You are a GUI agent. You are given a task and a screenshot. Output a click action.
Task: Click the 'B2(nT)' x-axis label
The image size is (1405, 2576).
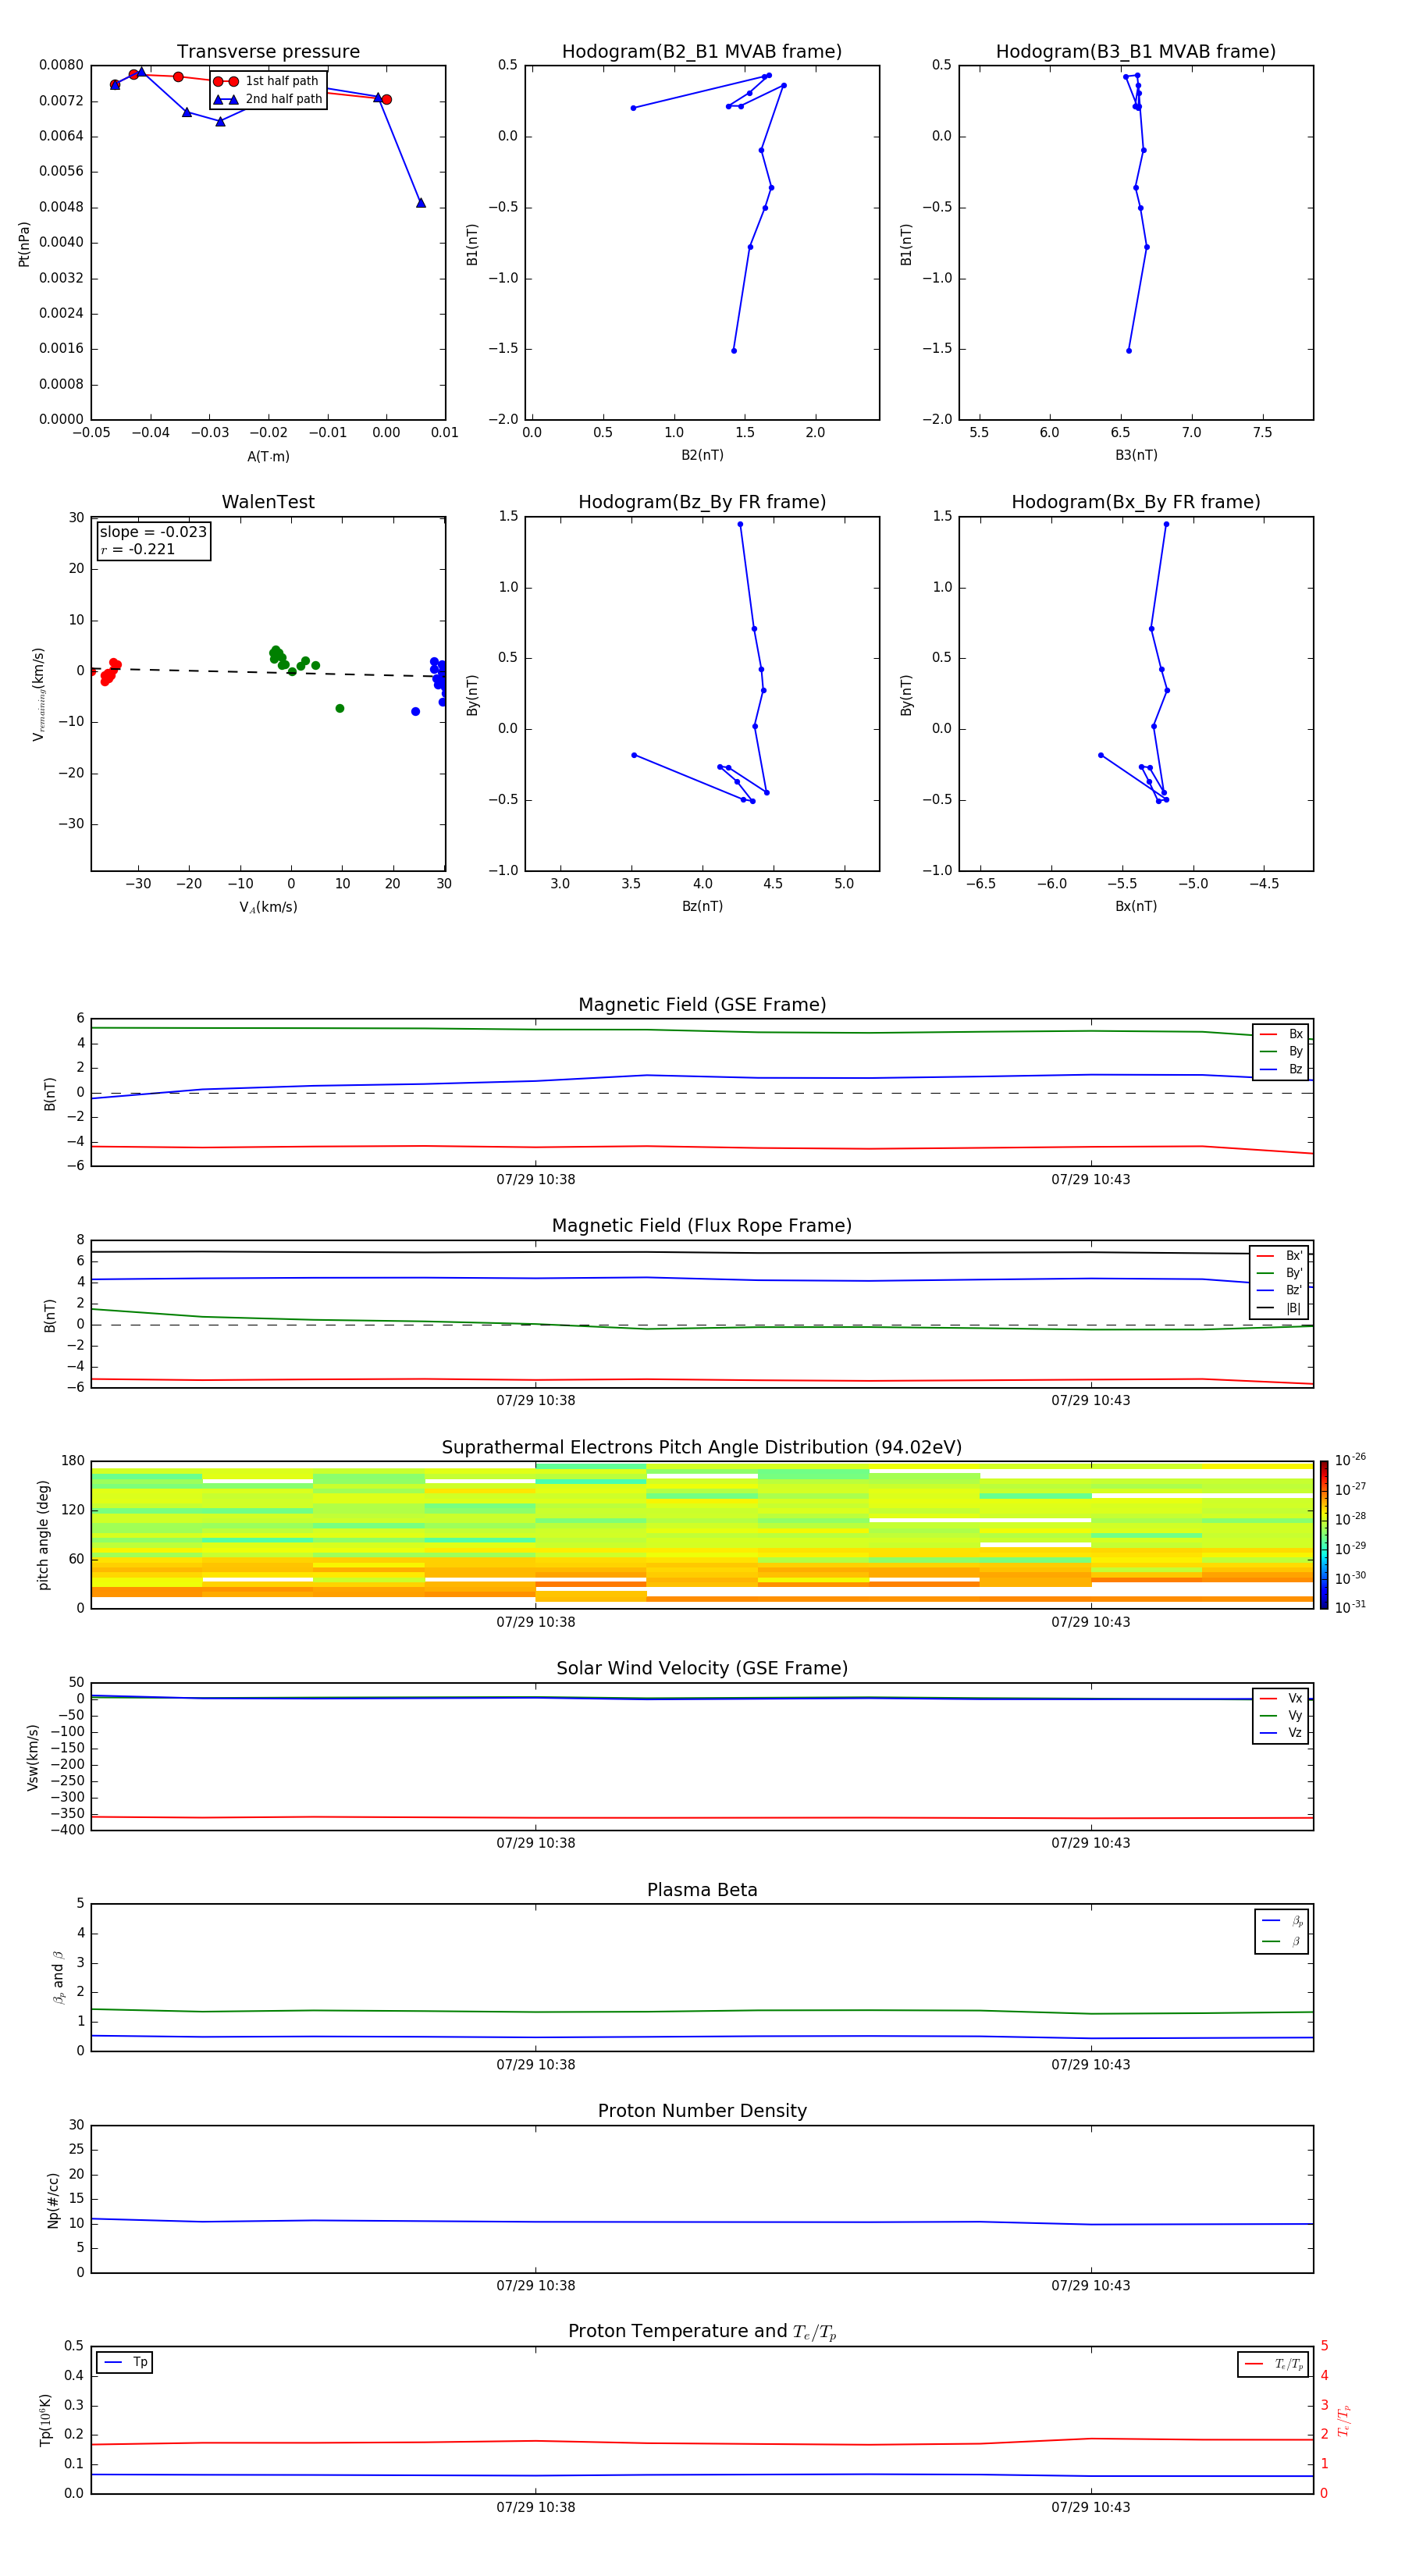pos(702,455)
